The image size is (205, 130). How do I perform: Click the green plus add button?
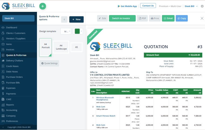click(x=43, y=6)
